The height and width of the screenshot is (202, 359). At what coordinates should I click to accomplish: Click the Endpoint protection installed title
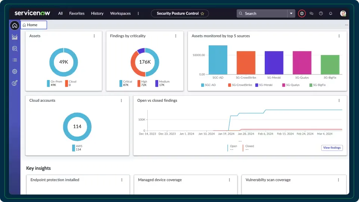point(55,180)
